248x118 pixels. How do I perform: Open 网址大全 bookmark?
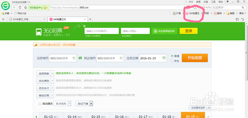[20, 13]
